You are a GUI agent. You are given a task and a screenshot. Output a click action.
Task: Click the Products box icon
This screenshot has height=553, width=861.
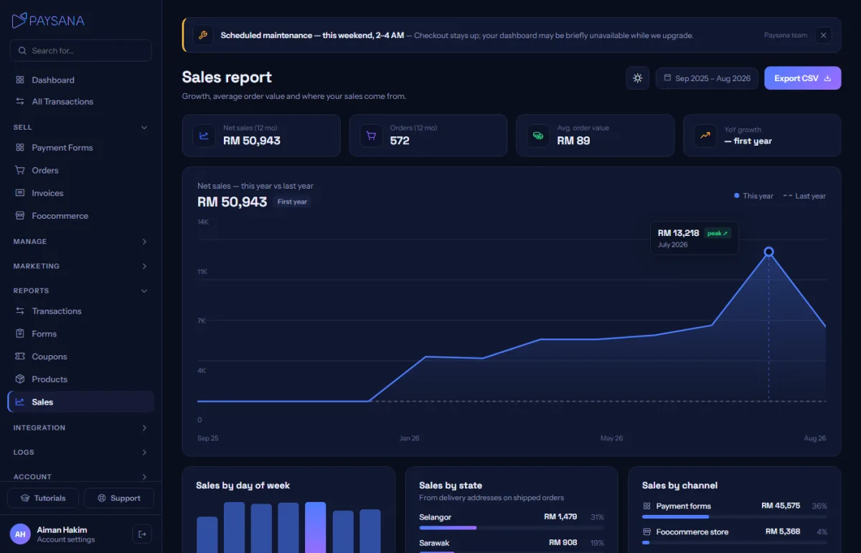20,379
